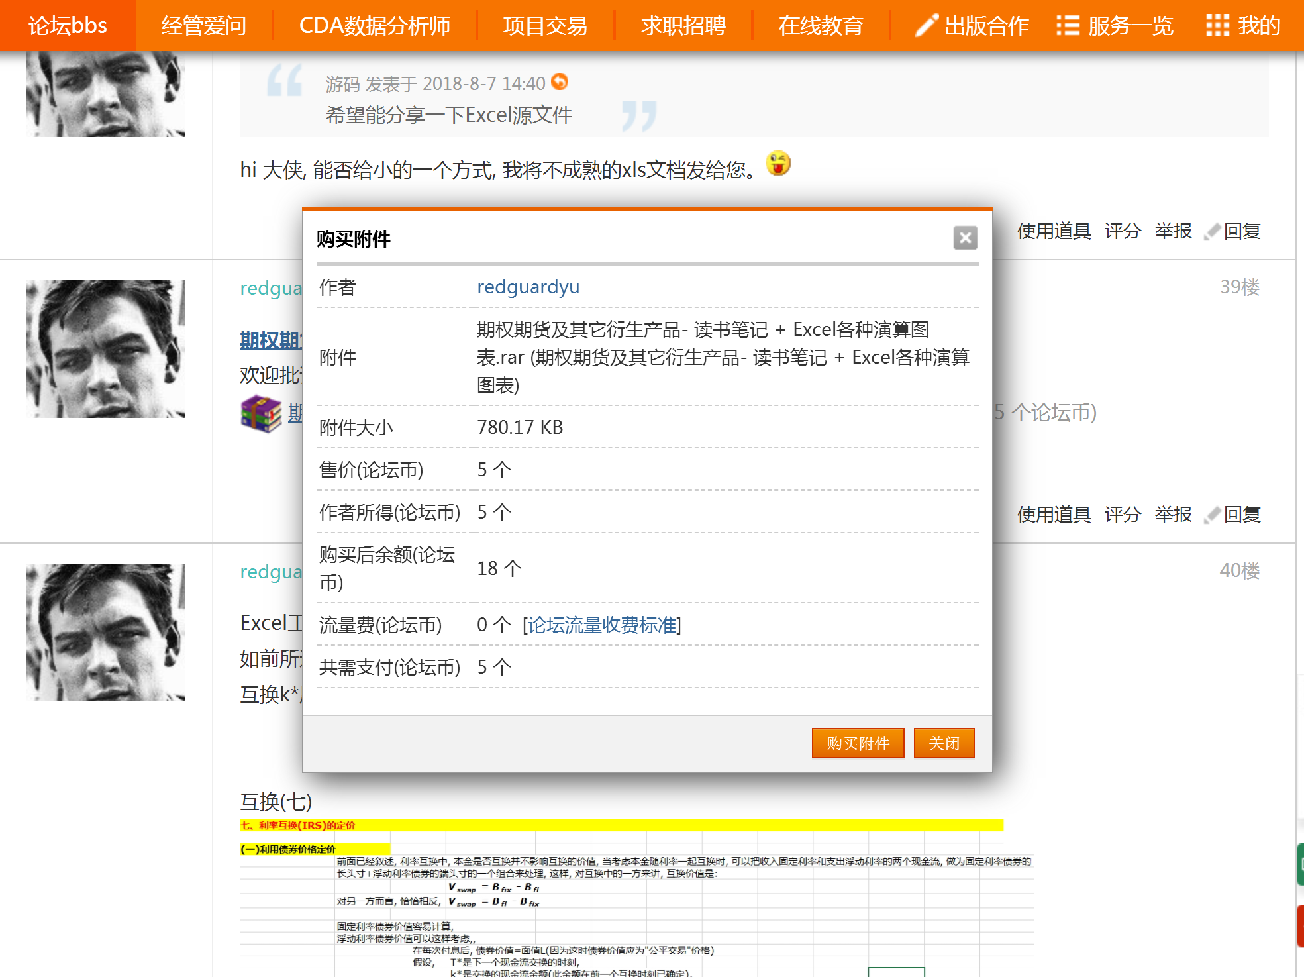This screenshot has height=977, width=1304.
Task: Open the CDA数据分析师 nav tab
Action: point(374,26)
